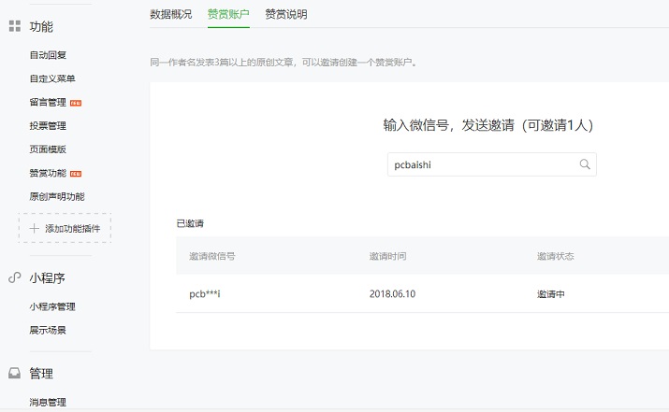This screenshot has height=412, width=669.
Task: Select the 赞赏账户 tab
Action: [228, 14]
